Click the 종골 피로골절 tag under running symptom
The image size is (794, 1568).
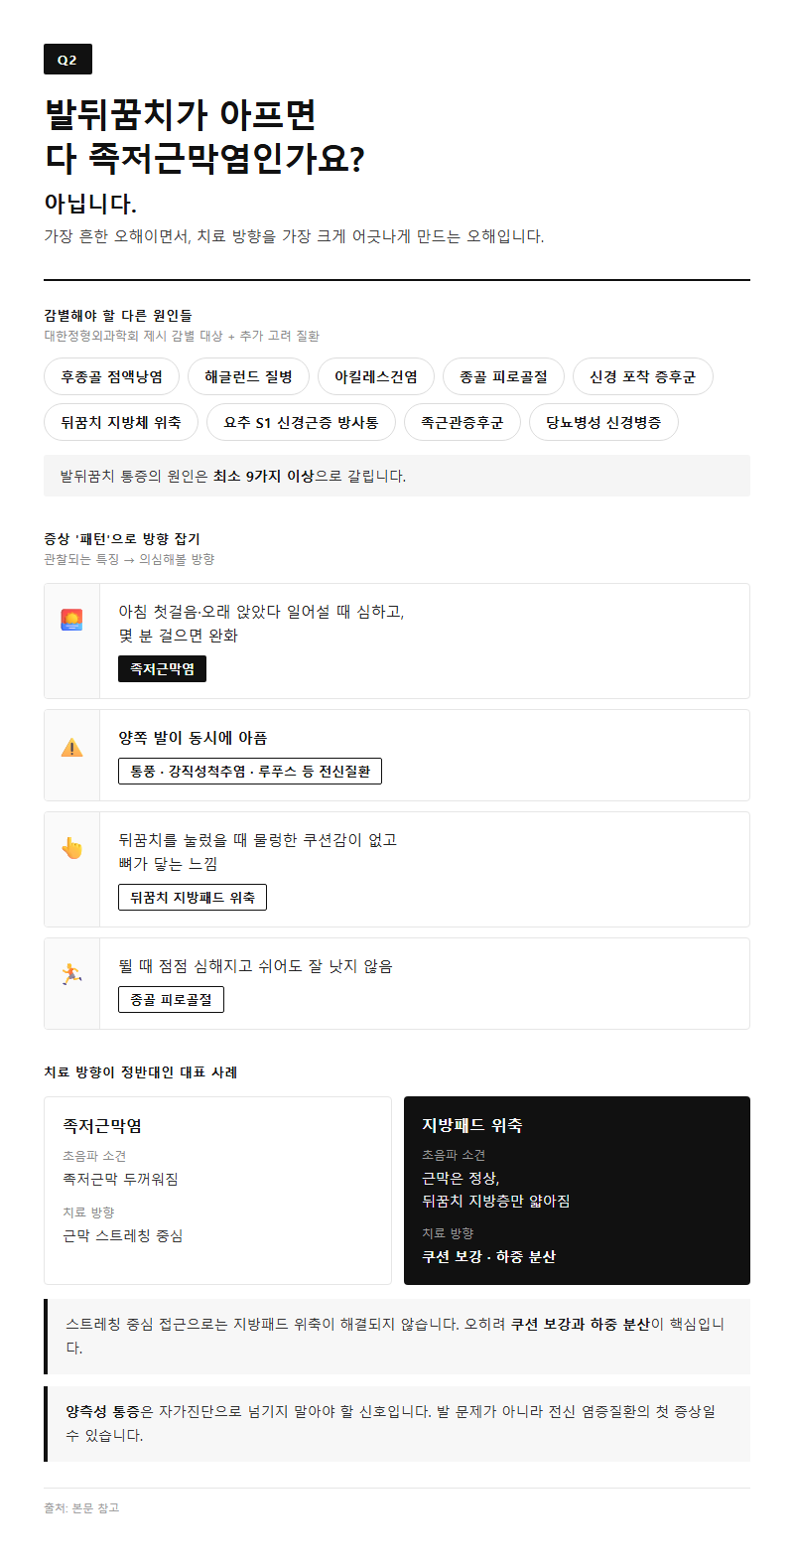pyautogui.click(x=171, y=999)
